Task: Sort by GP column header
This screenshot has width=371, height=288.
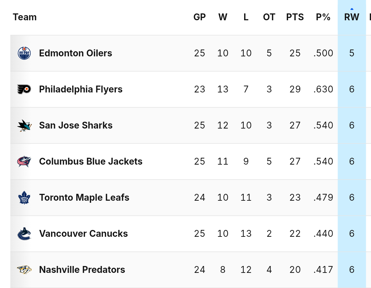Action: [x=199, y=17]
